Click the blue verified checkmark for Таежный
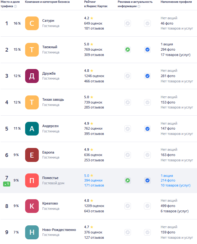The image size is (197, 244). coord(147,49)
